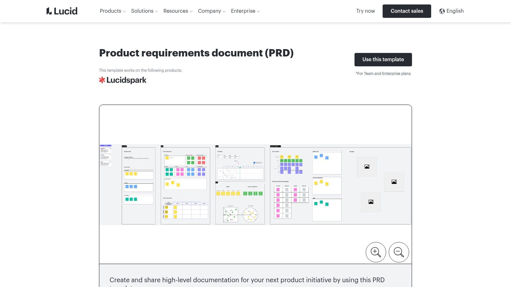Click the Contact sales button

(407, 11)
